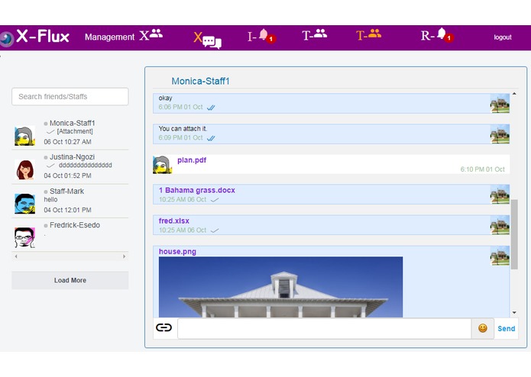Click sender avatar on Bahama grass message
531x377 pixels.
click(x=500, y=195)
